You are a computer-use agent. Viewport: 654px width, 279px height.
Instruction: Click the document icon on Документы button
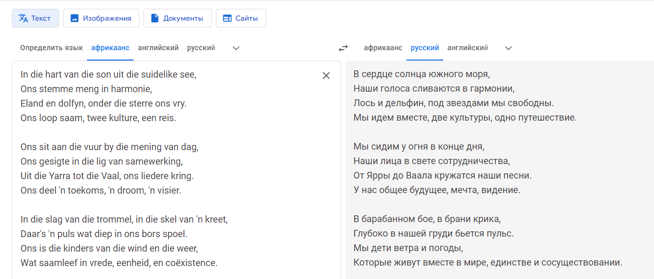[x=154, y=18]
